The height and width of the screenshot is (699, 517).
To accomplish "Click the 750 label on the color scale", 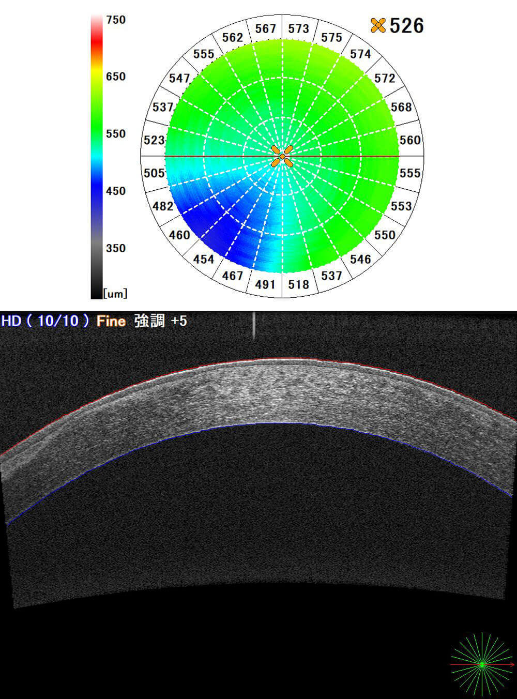I will point(116,20).
